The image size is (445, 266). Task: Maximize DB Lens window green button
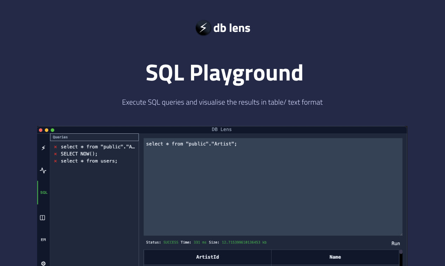(x=53, y=130)
